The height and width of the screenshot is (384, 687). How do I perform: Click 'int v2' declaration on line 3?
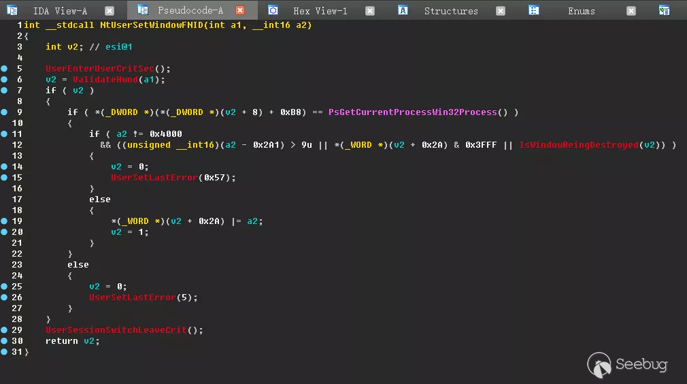click(64, 46)
